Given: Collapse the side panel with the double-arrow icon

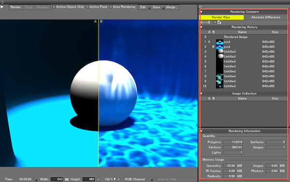Looking at the screenshot, I should 201,6.
